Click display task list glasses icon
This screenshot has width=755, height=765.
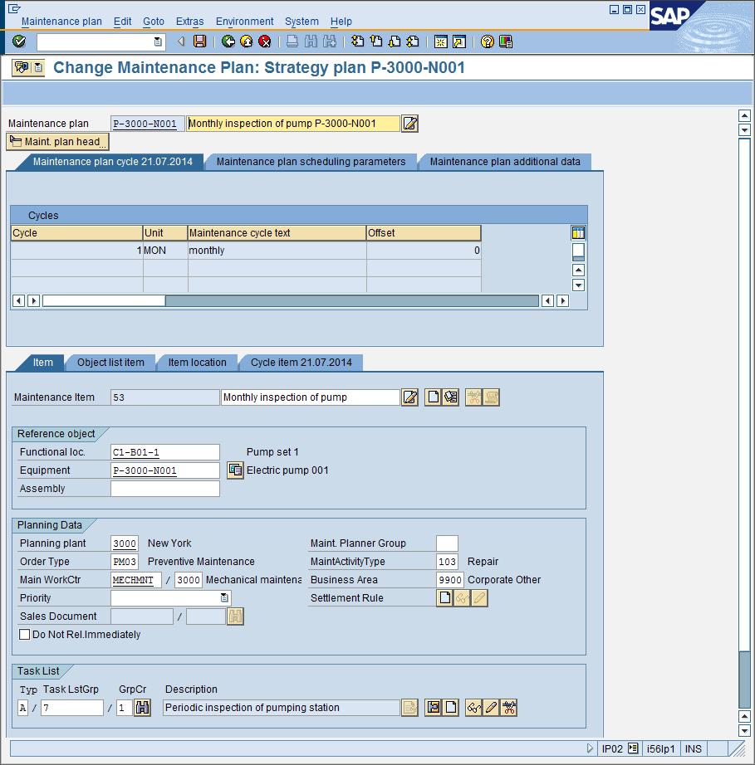[x=473, y=708]
